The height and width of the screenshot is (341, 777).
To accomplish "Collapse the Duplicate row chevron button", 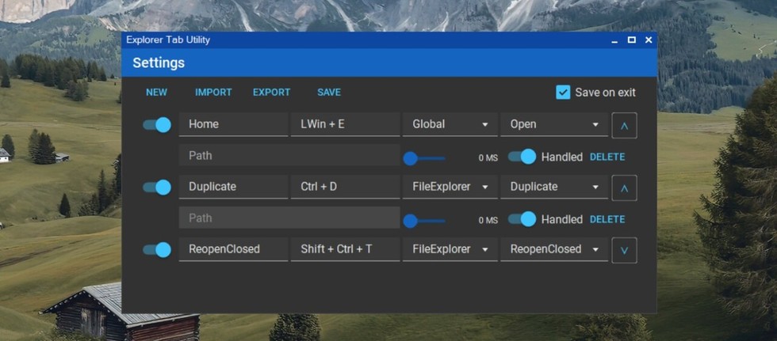I will click(624, 188).
